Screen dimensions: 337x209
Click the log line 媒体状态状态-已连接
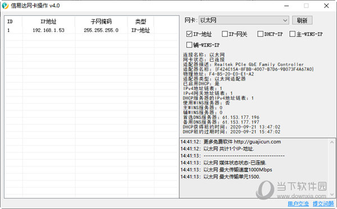(224, 162)
